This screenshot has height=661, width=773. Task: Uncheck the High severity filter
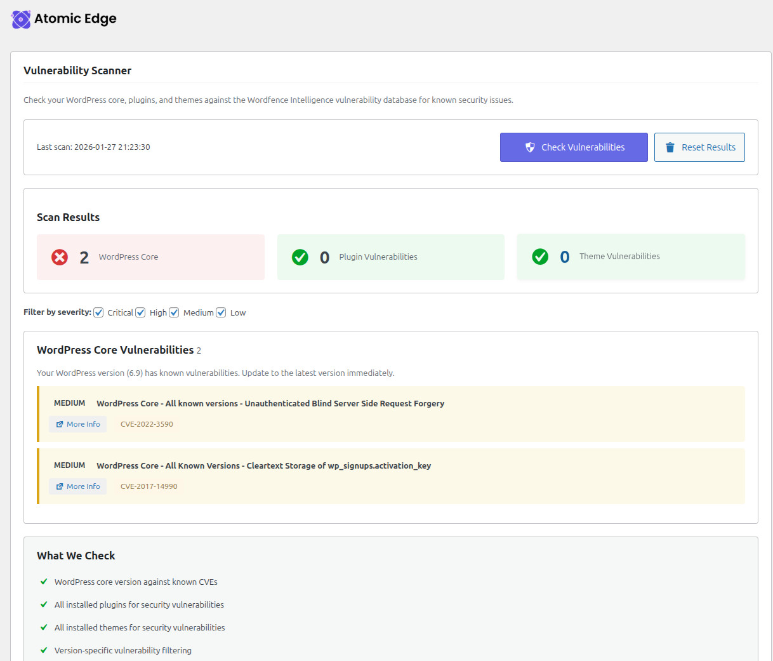pyautogui.click(x=140, y=312)
